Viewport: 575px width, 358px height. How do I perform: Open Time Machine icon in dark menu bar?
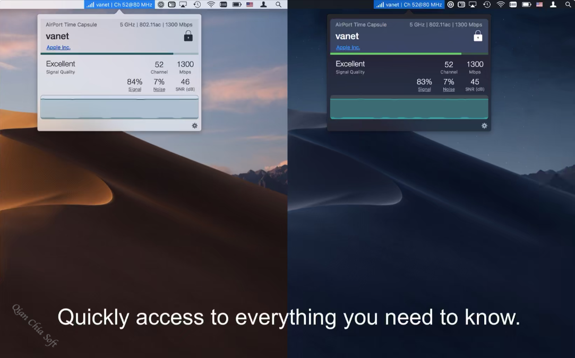click(487, 4)
